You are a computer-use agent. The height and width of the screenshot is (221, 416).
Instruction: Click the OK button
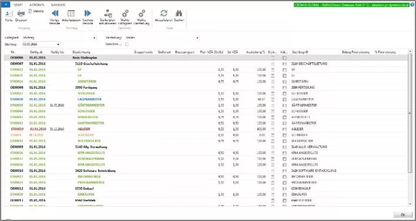(402, 215)
